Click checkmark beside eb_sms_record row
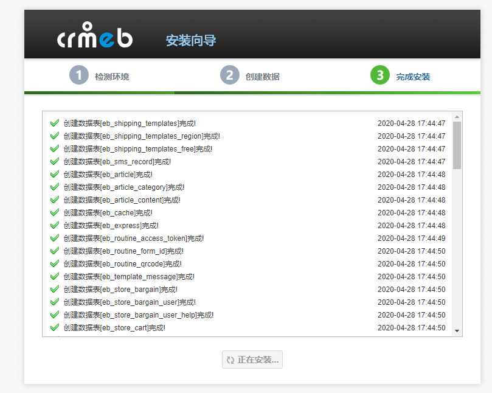 click(55, 161)
